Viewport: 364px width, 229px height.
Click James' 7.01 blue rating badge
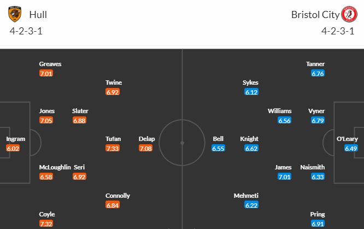pyautogui.click(x=285, y=177)
